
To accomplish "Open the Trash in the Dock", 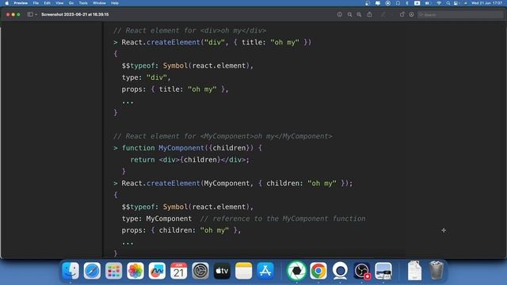I will 436,271.
